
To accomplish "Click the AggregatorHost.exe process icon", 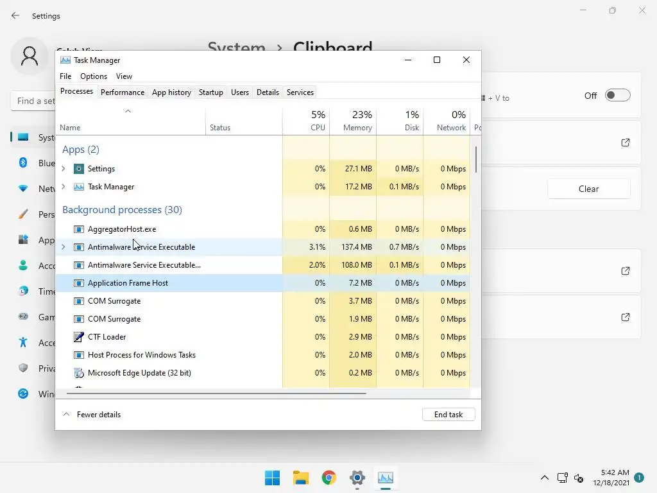I will (x=79, y=229).
